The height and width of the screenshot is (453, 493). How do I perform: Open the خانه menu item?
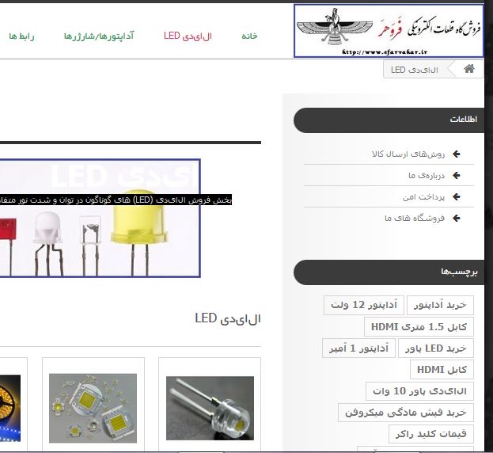pyautogui.click(x=249, y=36)
